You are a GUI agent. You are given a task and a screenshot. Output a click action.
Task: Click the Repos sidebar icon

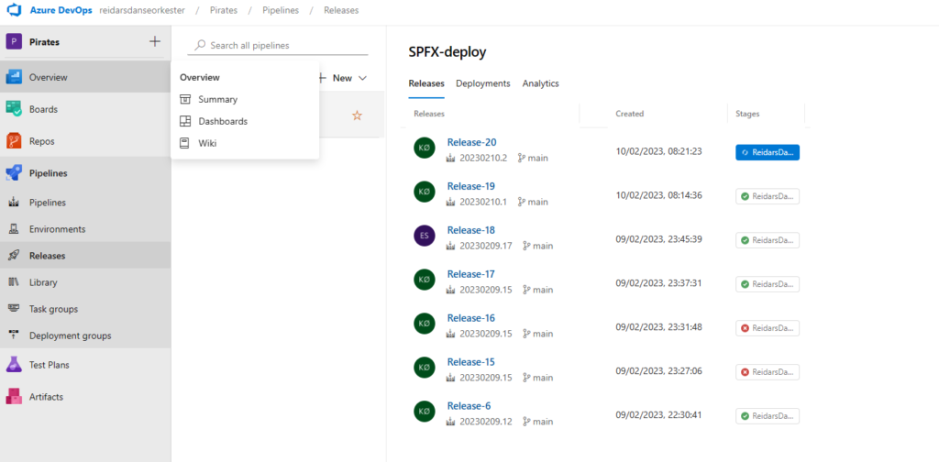coord(14,141)
